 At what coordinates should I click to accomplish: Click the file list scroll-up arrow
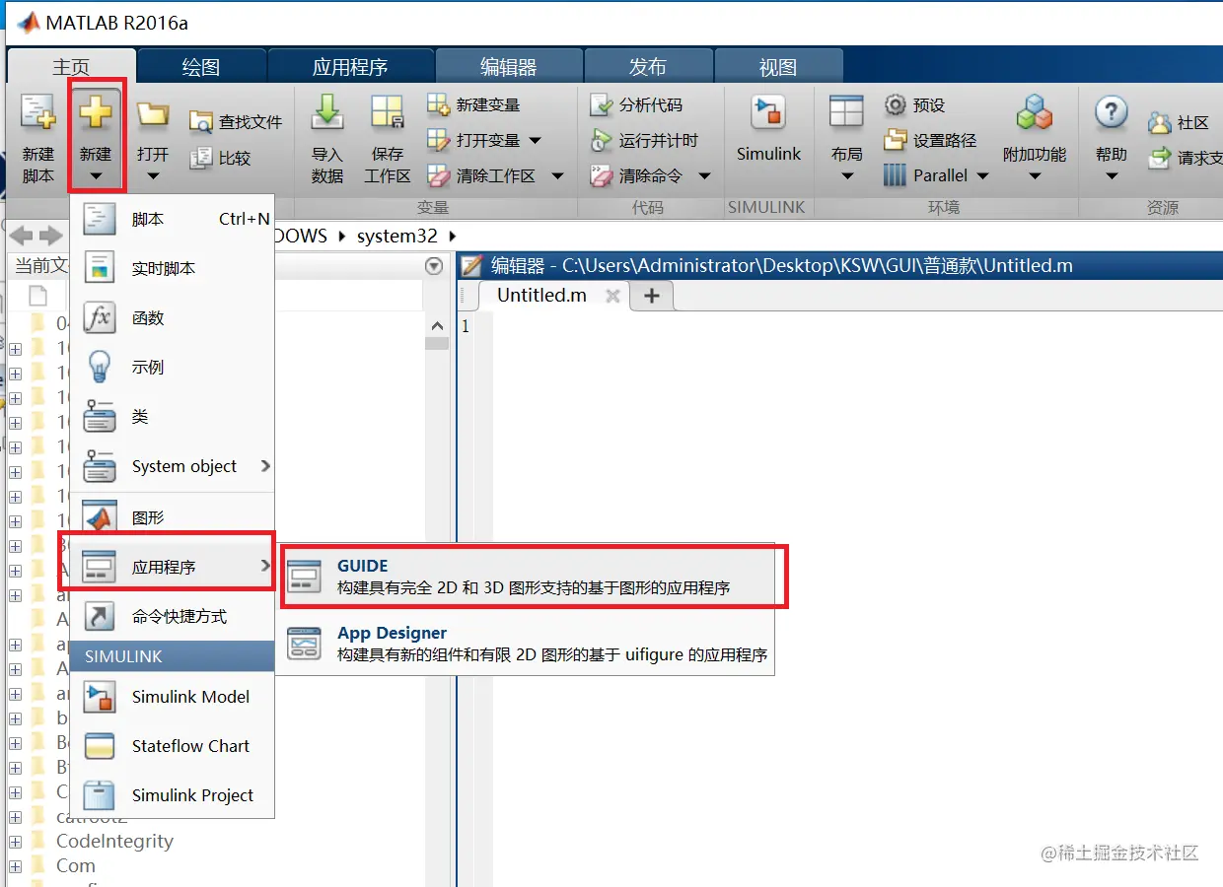coord(437,326)
